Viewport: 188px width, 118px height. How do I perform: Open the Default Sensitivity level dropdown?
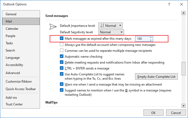click(111, 32)
